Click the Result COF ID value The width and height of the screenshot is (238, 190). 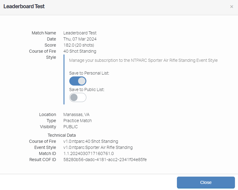click(x=105, y=160)
